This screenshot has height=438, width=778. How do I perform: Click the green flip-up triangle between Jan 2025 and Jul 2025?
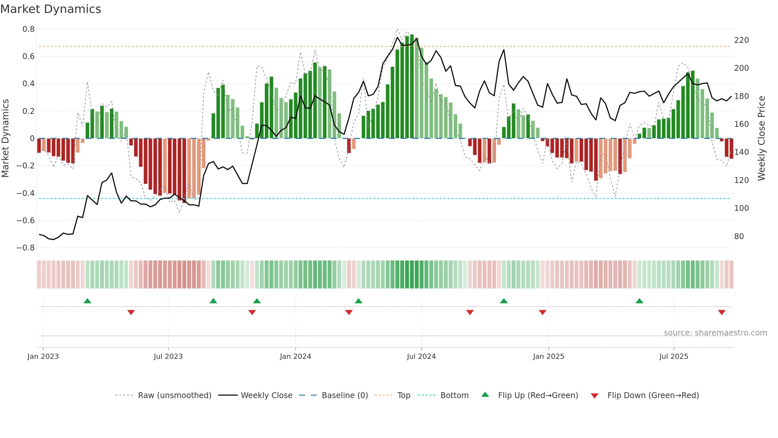tap(640, 301)
